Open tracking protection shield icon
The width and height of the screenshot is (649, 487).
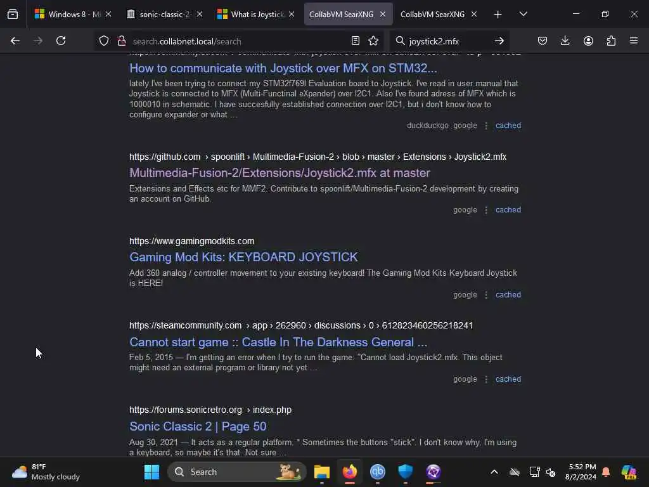[104, 41]
